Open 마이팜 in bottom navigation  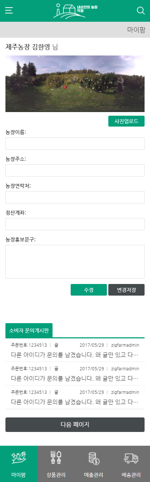coord(19,464)
